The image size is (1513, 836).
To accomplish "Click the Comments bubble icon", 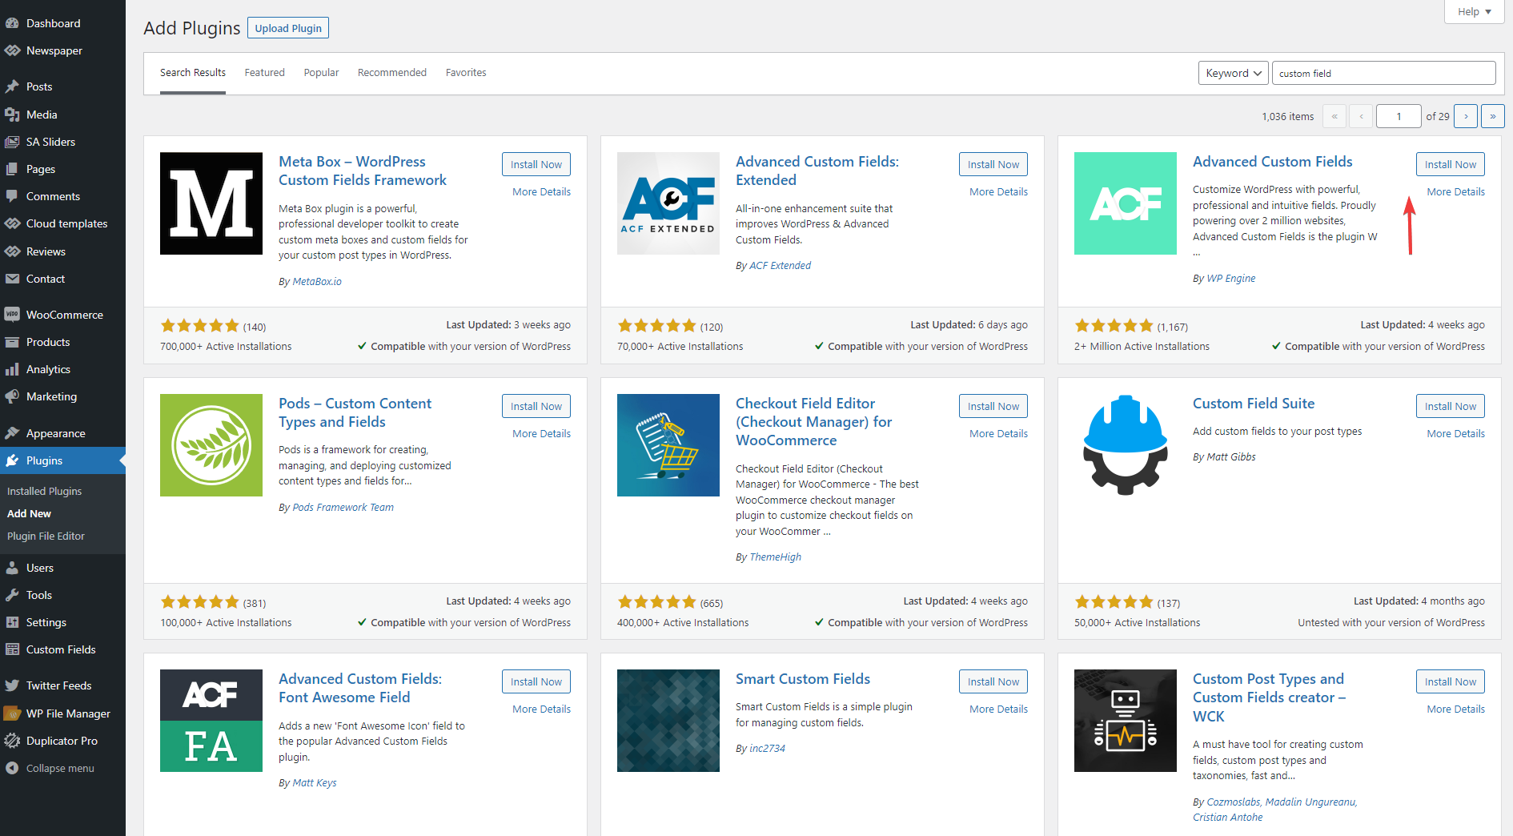I will 12,196.
